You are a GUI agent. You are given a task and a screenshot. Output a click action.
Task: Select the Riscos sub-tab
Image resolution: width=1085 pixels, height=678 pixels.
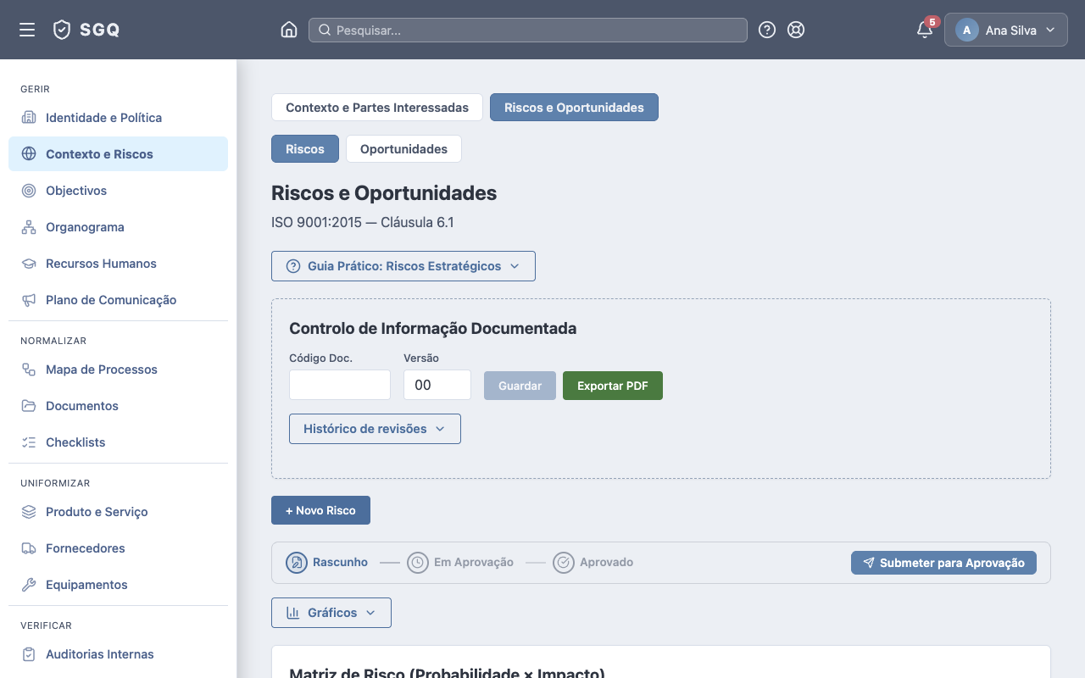tap(305, 149)
